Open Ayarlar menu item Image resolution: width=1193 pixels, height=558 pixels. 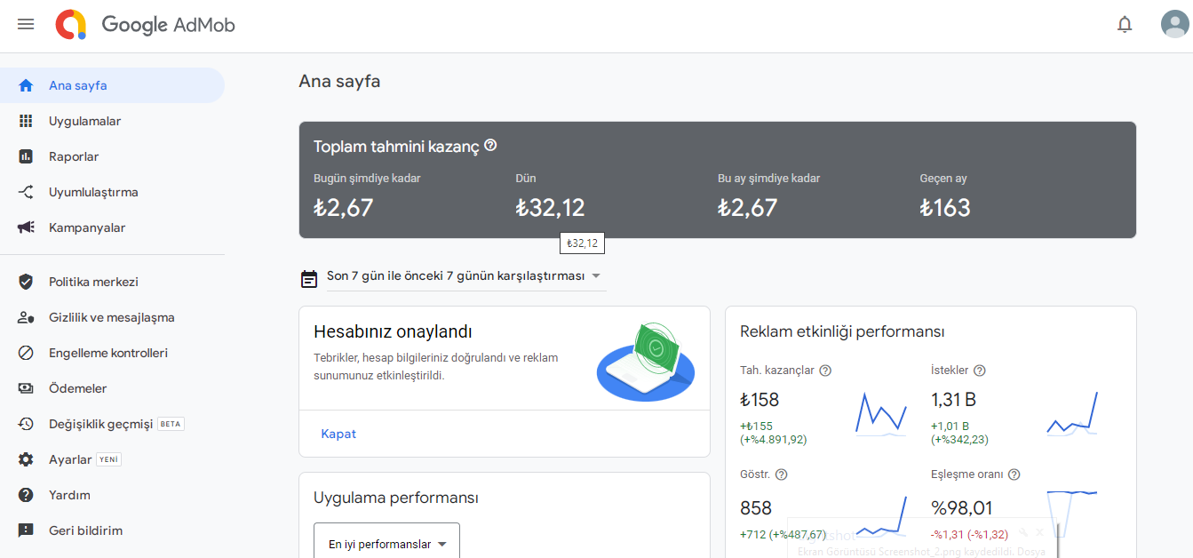[112, 459]
